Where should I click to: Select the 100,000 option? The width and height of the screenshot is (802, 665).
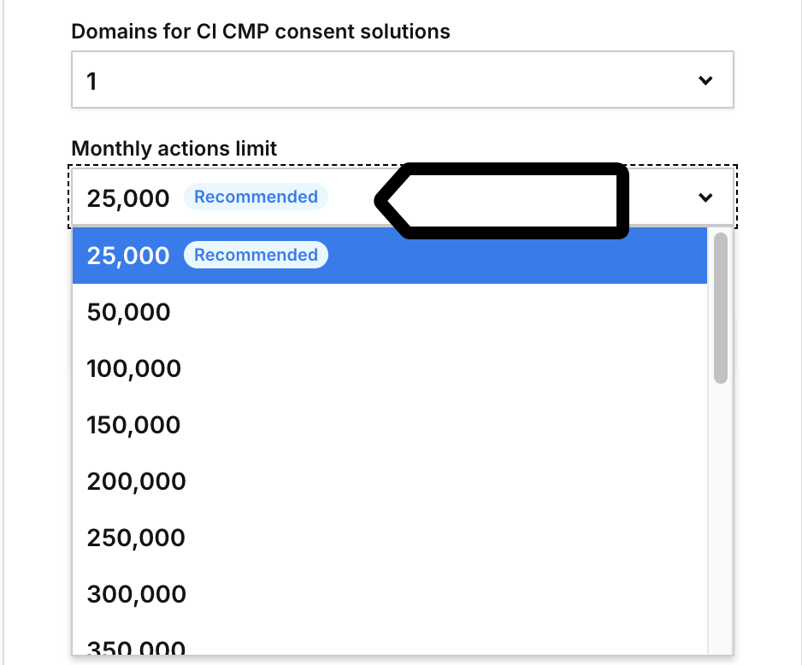[x=133, y=368]
